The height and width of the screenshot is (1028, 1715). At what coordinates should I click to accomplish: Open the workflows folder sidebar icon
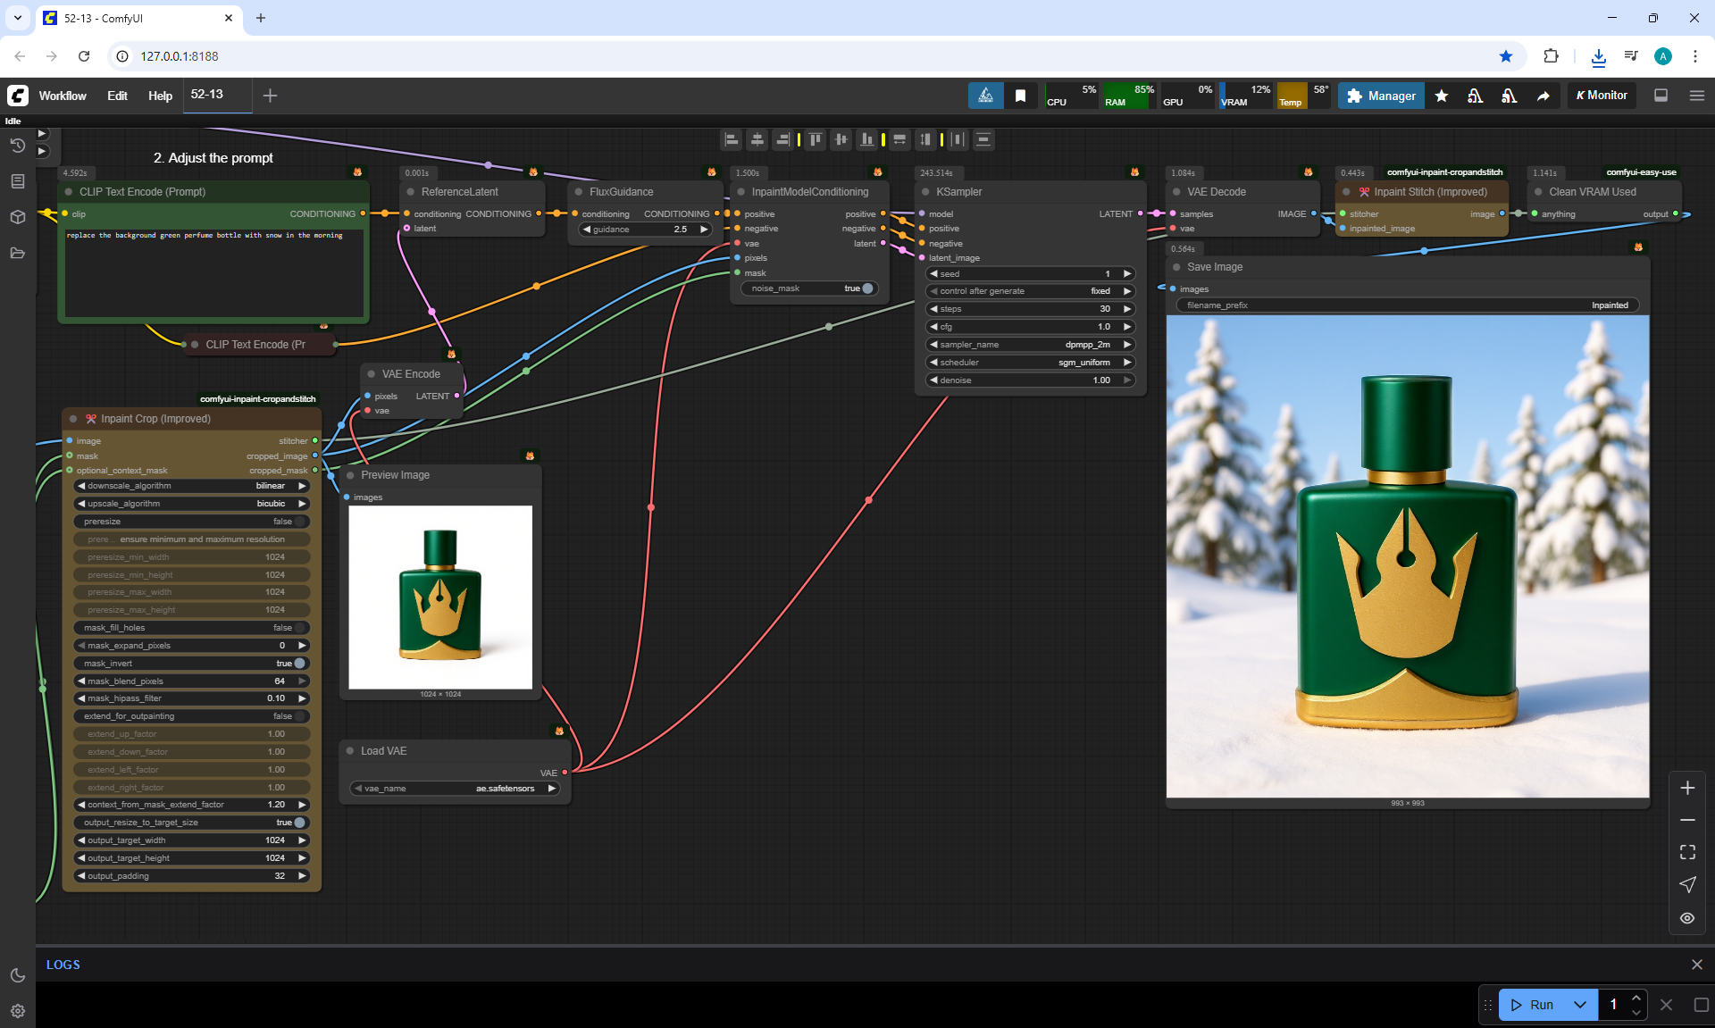(x=17, y=253)
